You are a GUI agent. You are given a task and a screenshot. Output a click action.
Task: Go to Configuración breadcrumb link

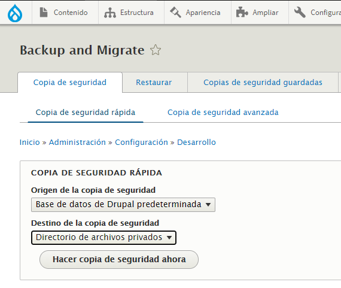[x=141, y=143]
